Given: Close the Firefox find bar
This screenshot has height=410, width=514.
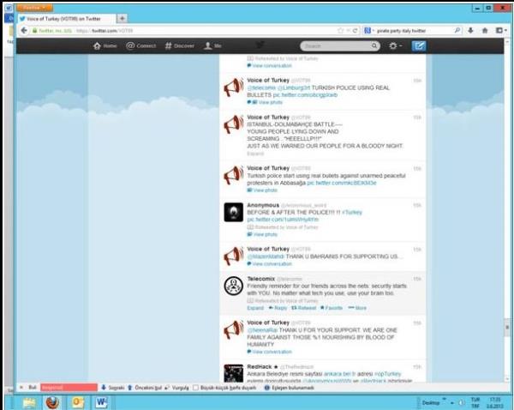Looking at the screenshot, I should coord(21,388).
